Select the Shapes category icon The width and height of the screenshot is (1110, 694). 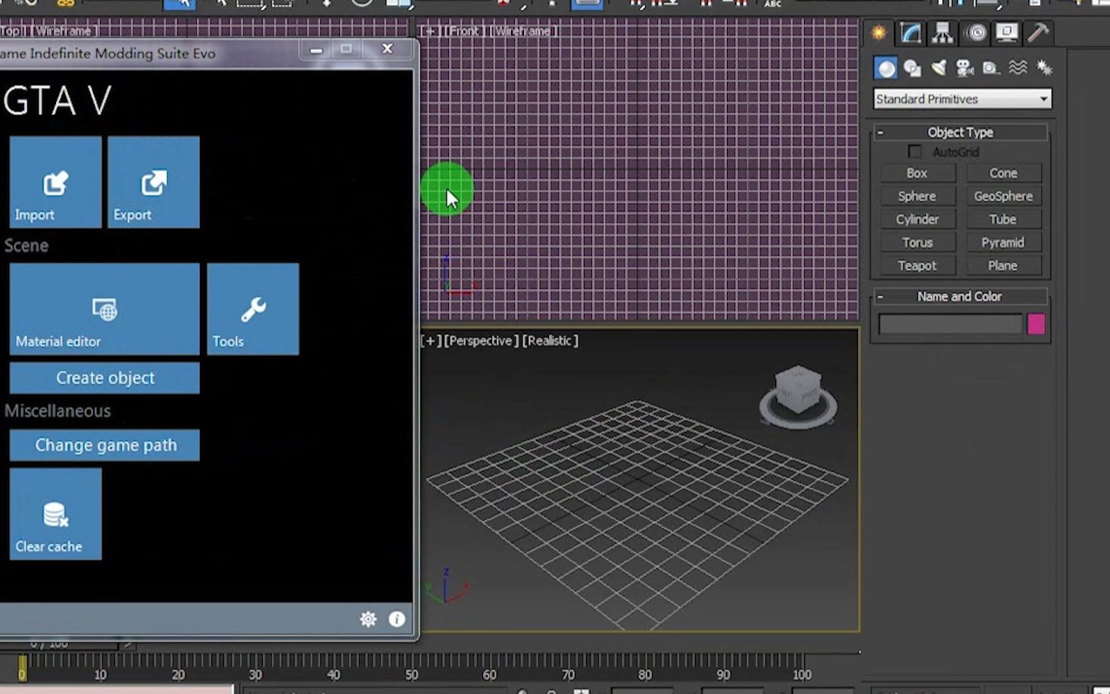coord(912,68)
